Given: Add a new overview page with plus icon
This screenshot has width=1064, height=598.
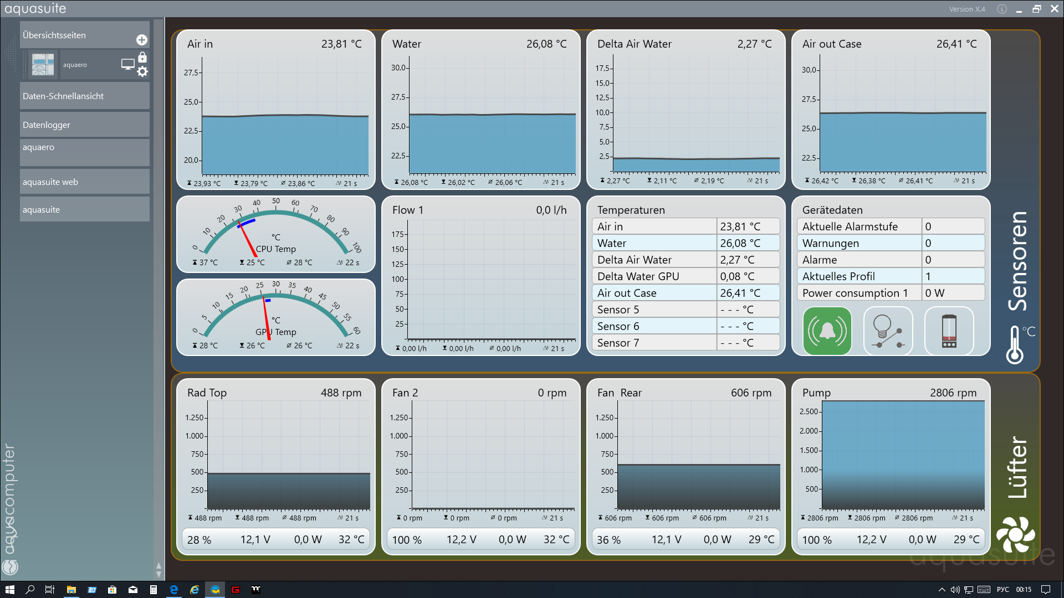Looking at the screenshot, I should (142, 40).
